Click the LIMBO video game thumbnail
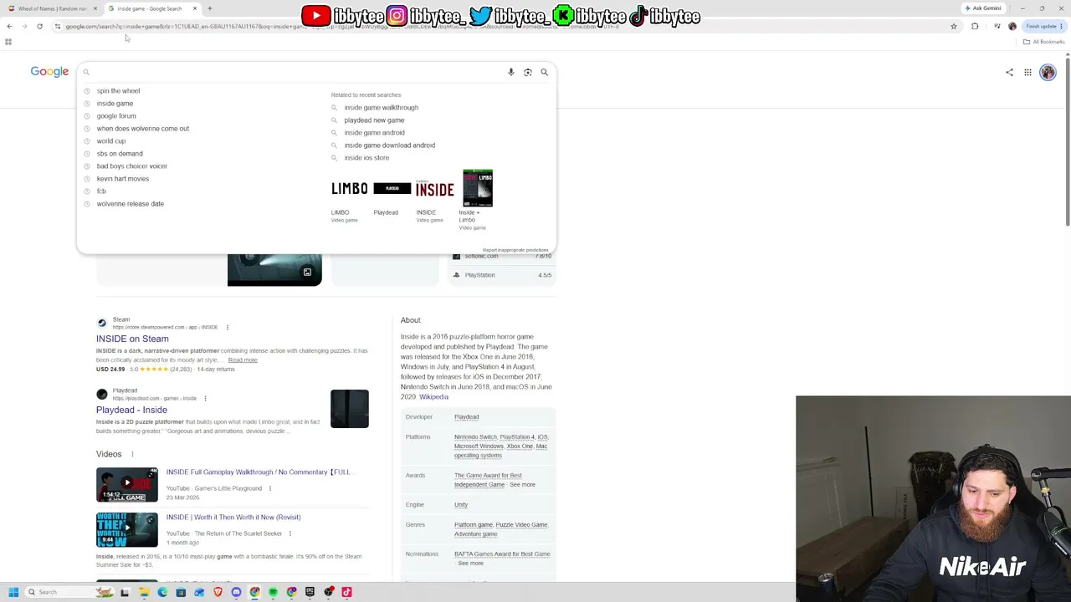The height and width of the screenshot is (602, 1071). (x=350, y=189)
